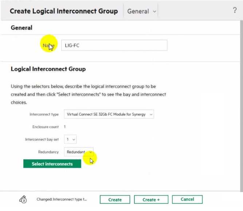Click the Name field label
Image resolution: width=243 pixels, height=211 pixels.
[x=48, y=45]
